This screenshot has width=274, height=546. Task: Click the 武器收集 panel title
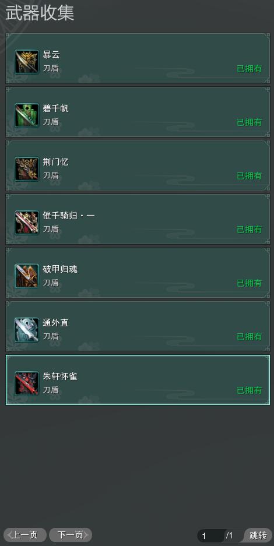click(x=39, y=13)
